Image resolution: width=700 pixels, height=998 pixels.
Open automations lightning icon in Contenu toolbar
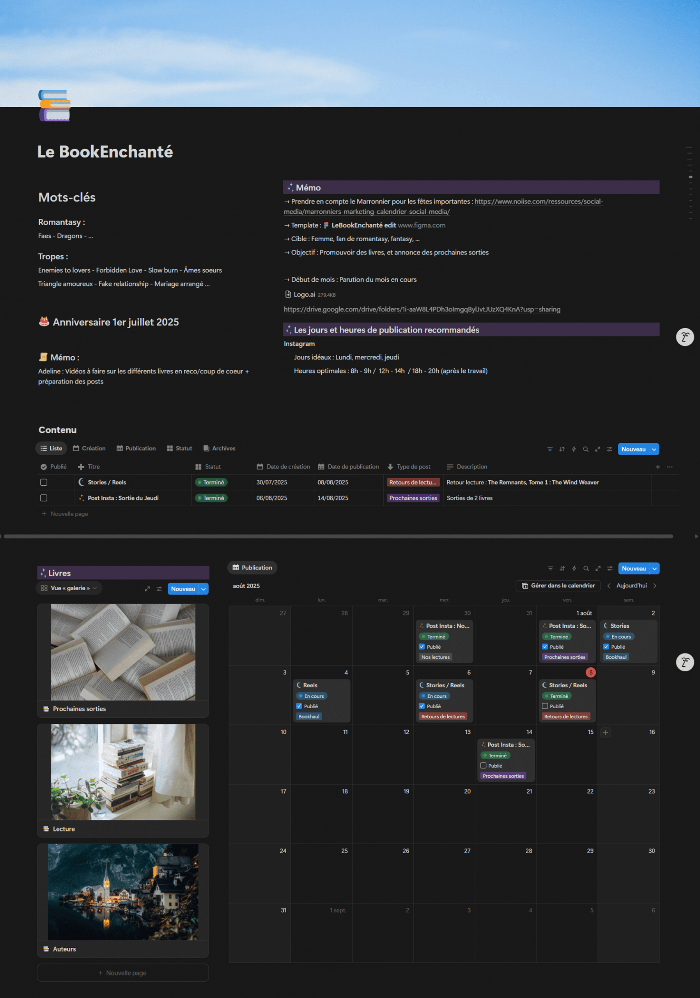(x=574, y=449)
